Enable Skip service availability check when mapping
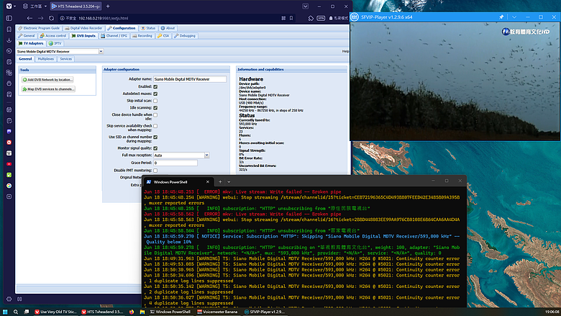The image size is (561, 316). [x=155, y=126]
